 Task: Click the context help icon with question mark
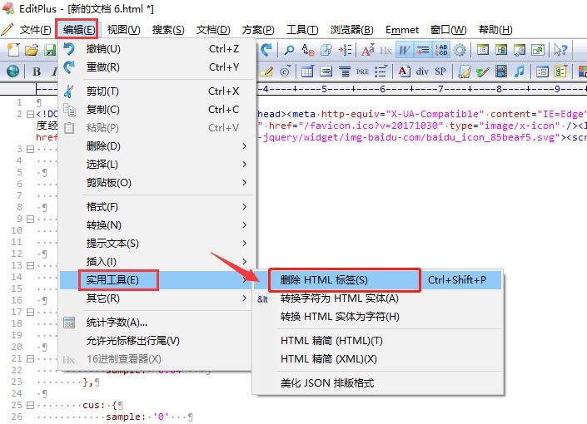coord(560,50)
